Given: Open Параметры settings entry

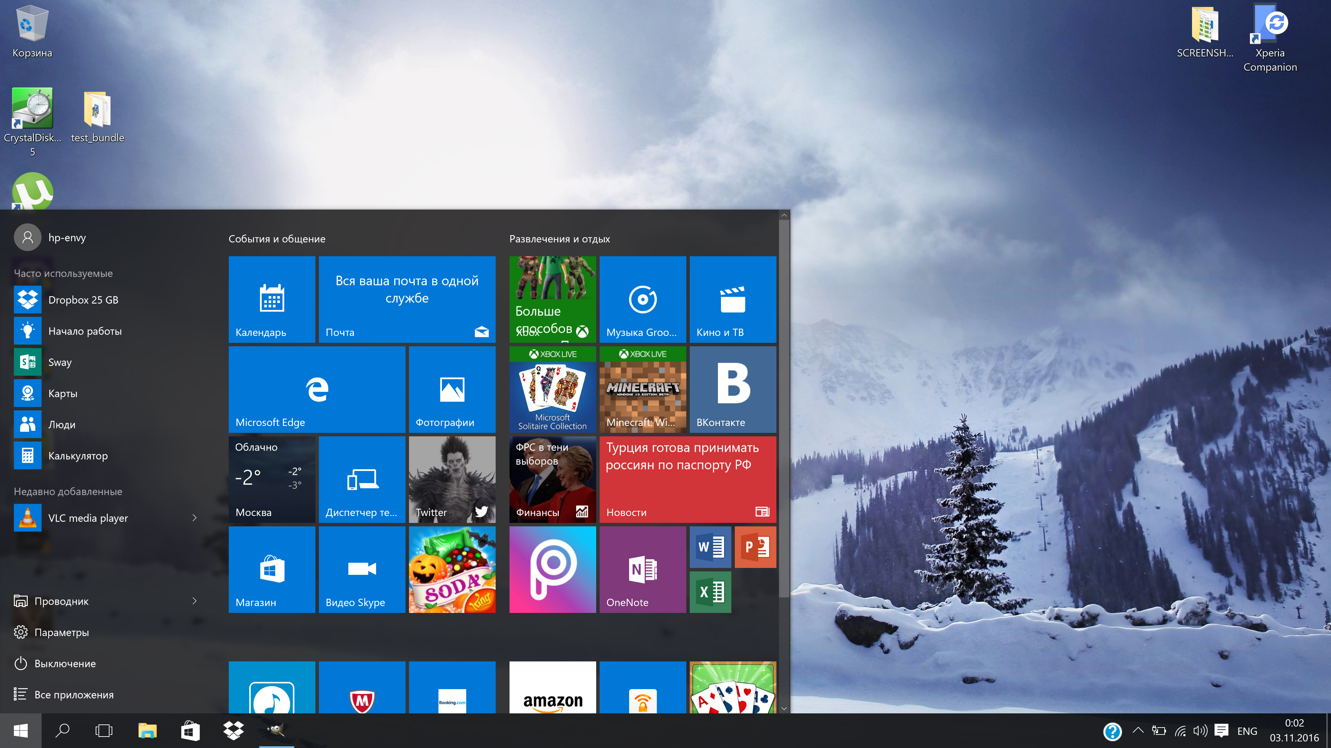Looking at the screenshot, I should (x=61, y=632).
